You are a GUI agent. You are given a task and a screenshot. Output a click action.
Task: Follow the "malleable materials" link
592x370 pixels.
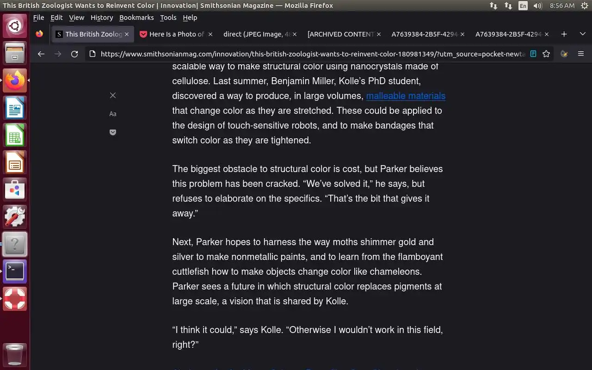coord(406,96)
